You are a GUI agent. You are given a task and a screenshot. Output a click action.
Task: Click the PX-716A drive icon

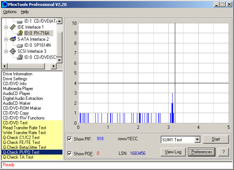[20, 33]
